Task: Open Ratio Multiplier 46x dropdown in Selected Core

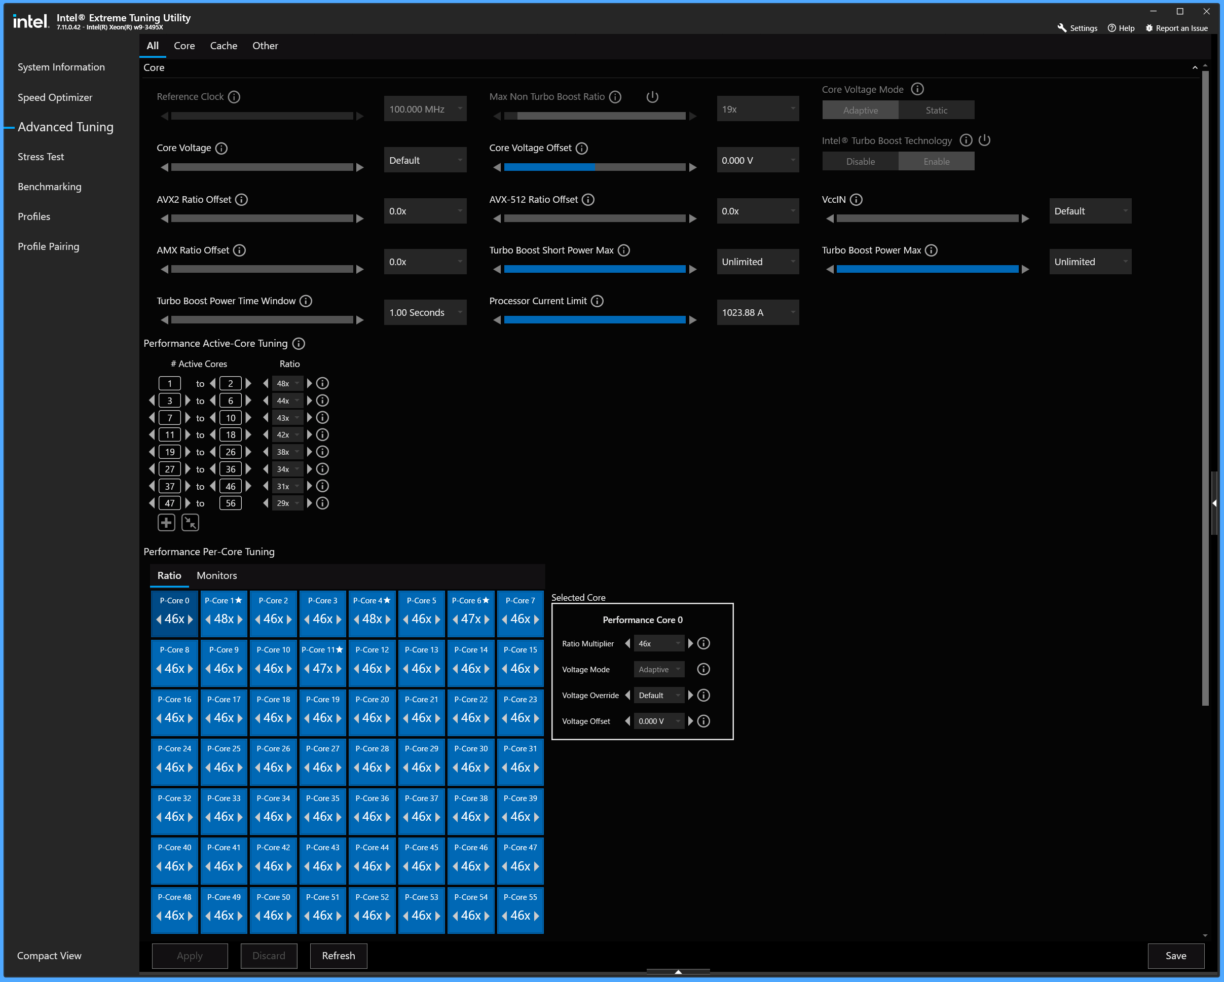Action: click(x=658, y=643)
